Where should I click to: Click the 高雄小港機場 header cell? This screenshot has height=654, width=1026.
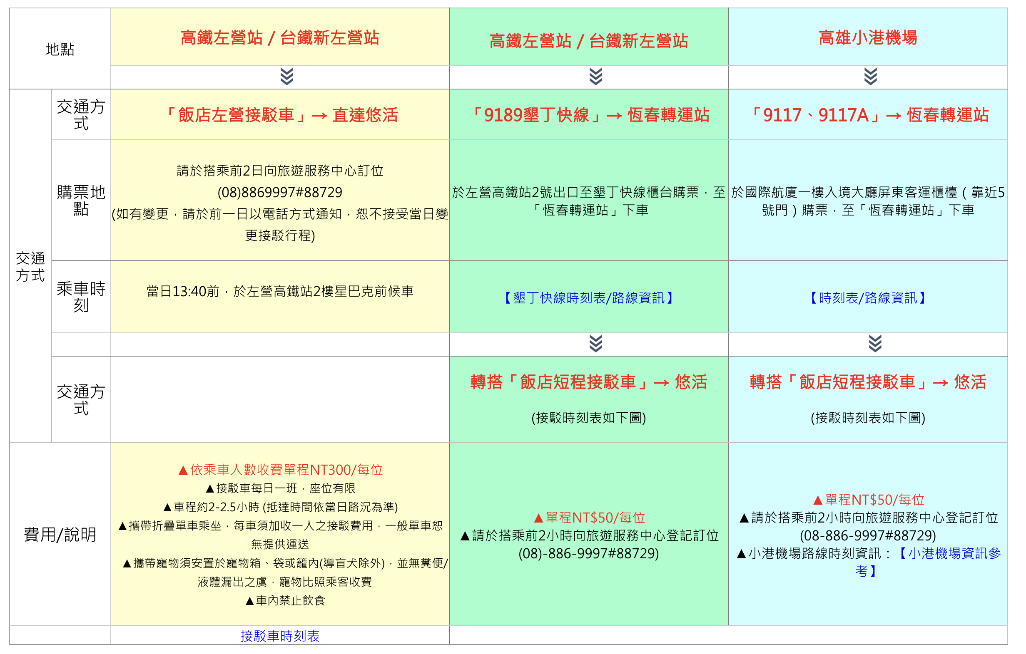click(867, 37)
